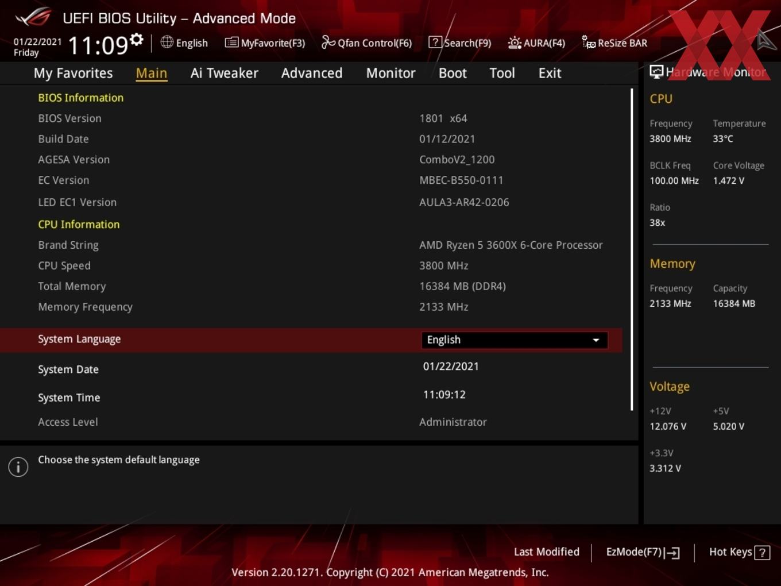Screen dimensions: 781x586
Task: Click the header date 01/22/2021 Friday
Action: (x=37, y=47)
